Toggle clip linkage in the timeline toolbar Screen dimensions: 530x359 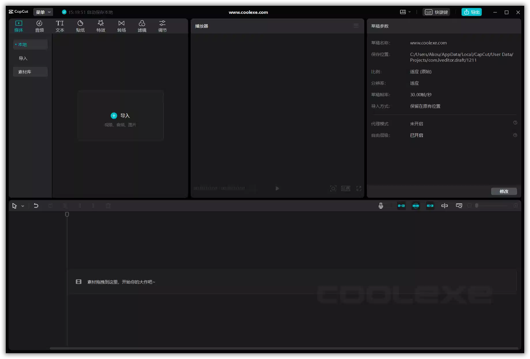pyautogui.click(x=430, y=206)
